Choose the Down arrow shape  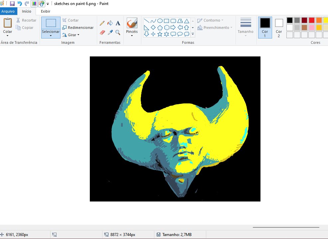(146, 34)
